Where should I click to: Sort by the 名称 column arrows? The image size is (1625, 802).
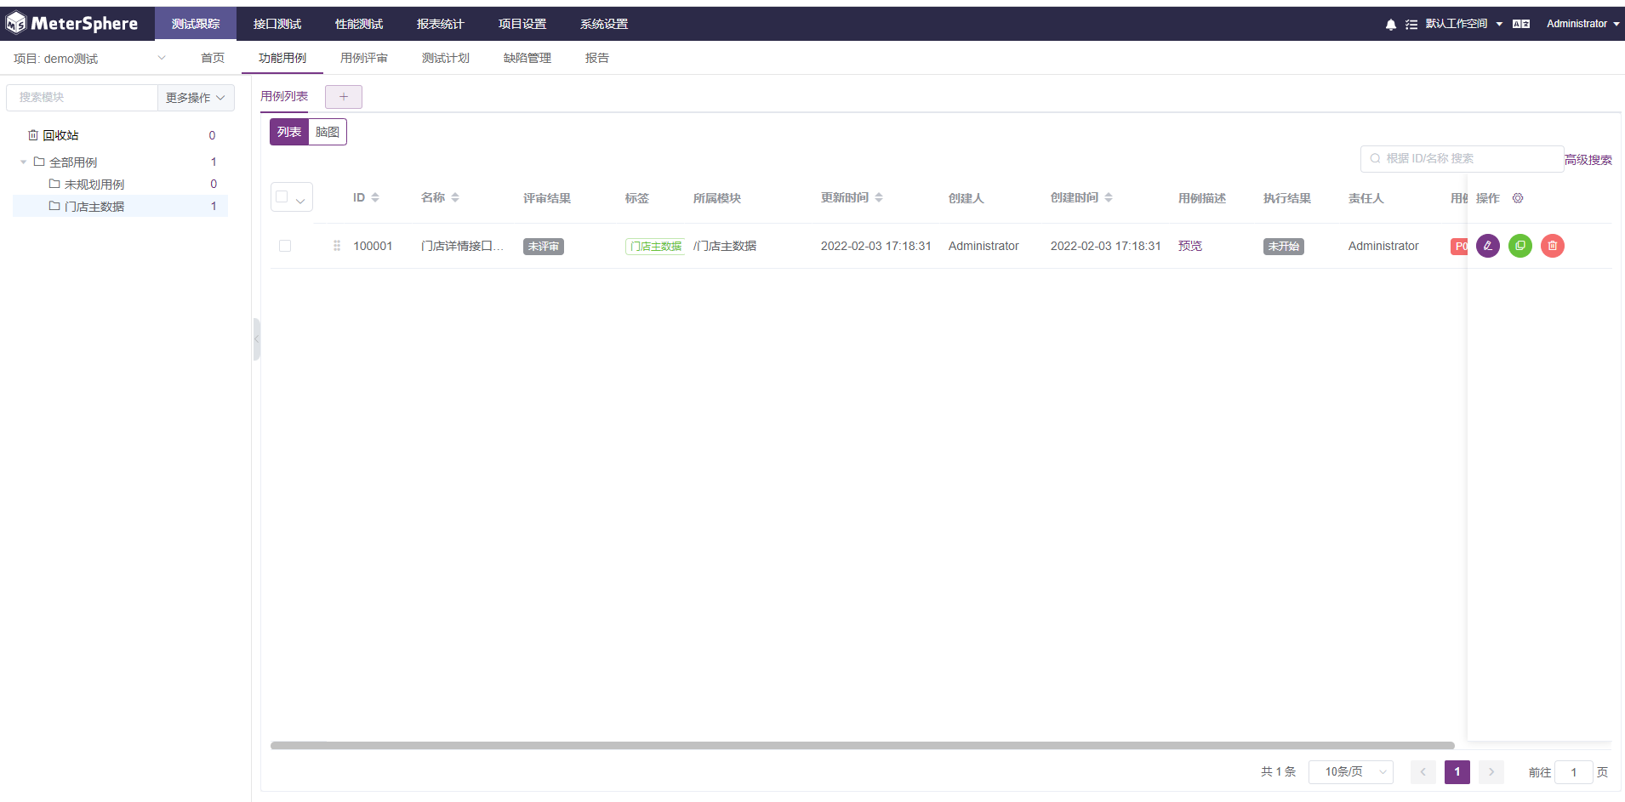pos(455,197)
